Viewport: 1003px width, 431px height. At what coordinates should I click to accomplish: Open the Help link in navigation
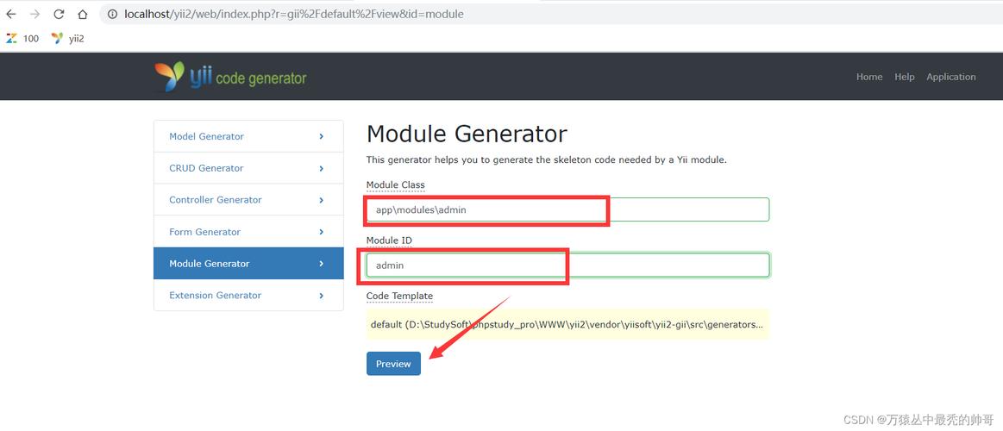coord(905,77)
